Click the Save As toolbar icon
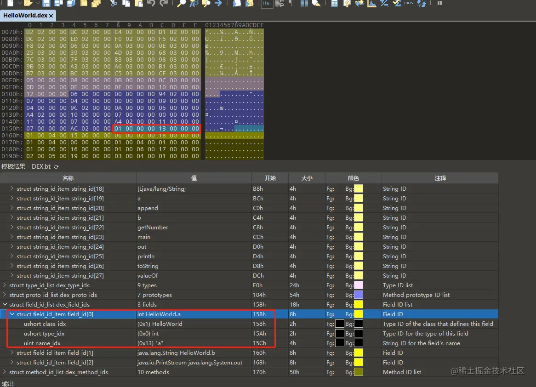 (x=58, y=3)
